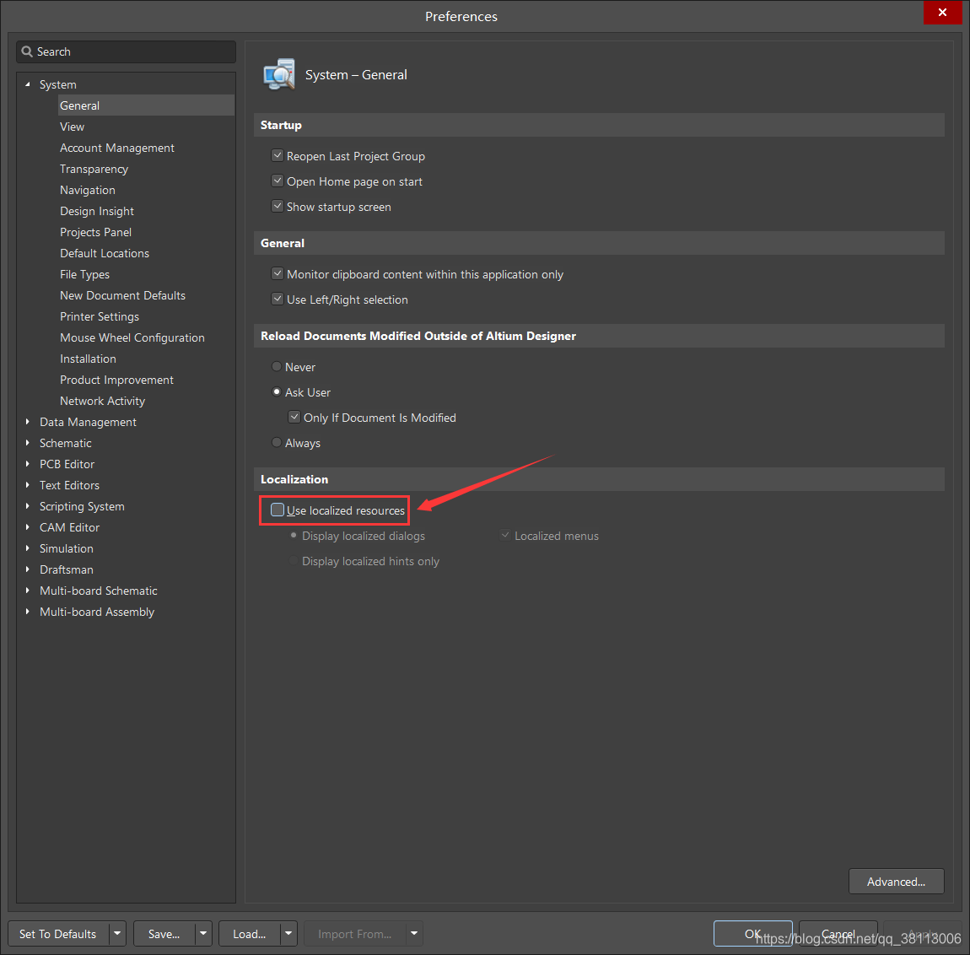Click the search magnifier icon
Image resolution: width=970 pixels, height=955 pixels.
27,51
